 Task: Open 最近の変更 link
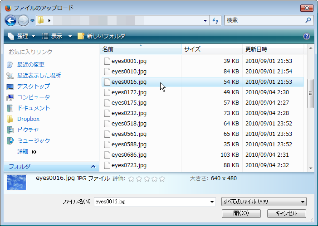[31, 65]
